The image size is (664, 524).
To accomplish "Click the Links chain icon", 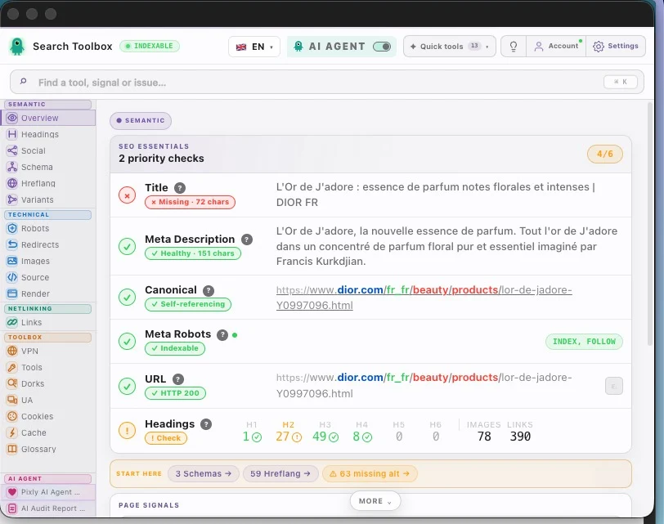I will [12, 323].
